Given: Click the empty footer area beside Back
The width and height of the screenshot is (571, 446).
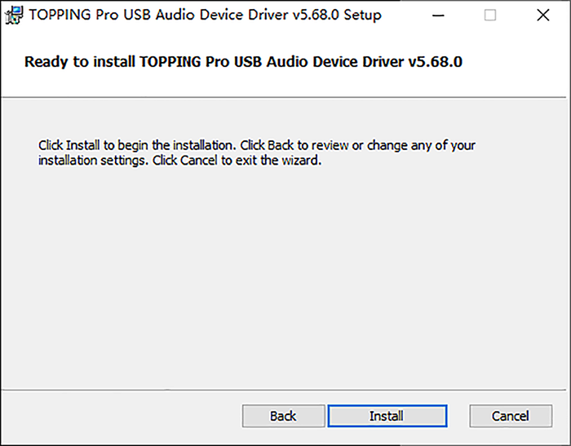Looking at the screenshot, I should [120, 416].
